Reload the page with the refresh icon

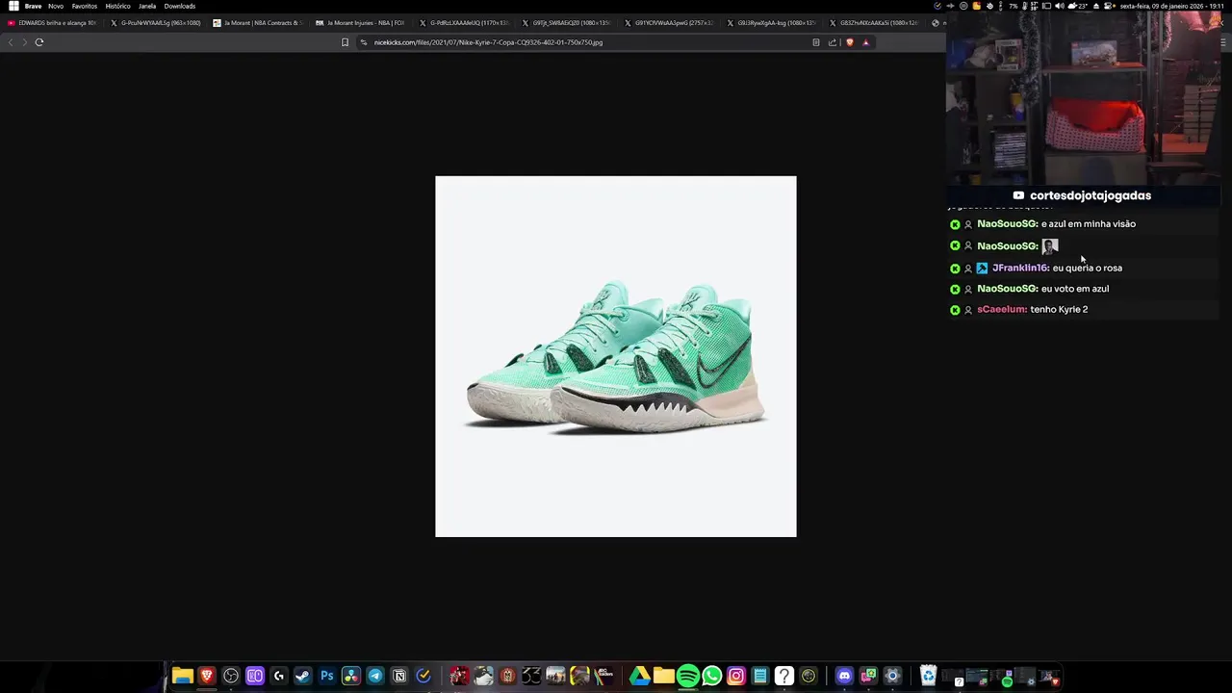[39, 42]
